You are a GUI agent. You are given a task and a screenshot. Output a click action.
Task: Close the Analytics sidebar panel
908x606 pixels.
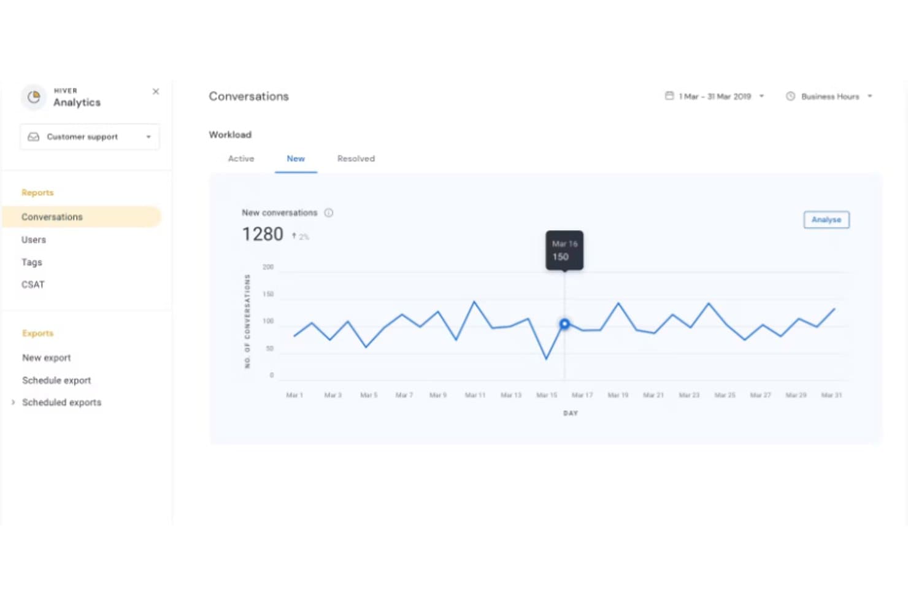tap(156, 91)
